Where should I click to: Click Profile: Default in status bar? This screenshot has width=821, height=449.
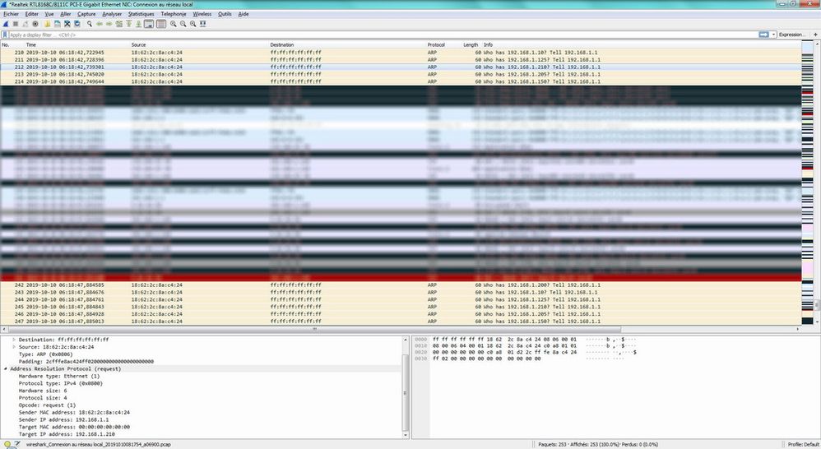click(803, 444)
